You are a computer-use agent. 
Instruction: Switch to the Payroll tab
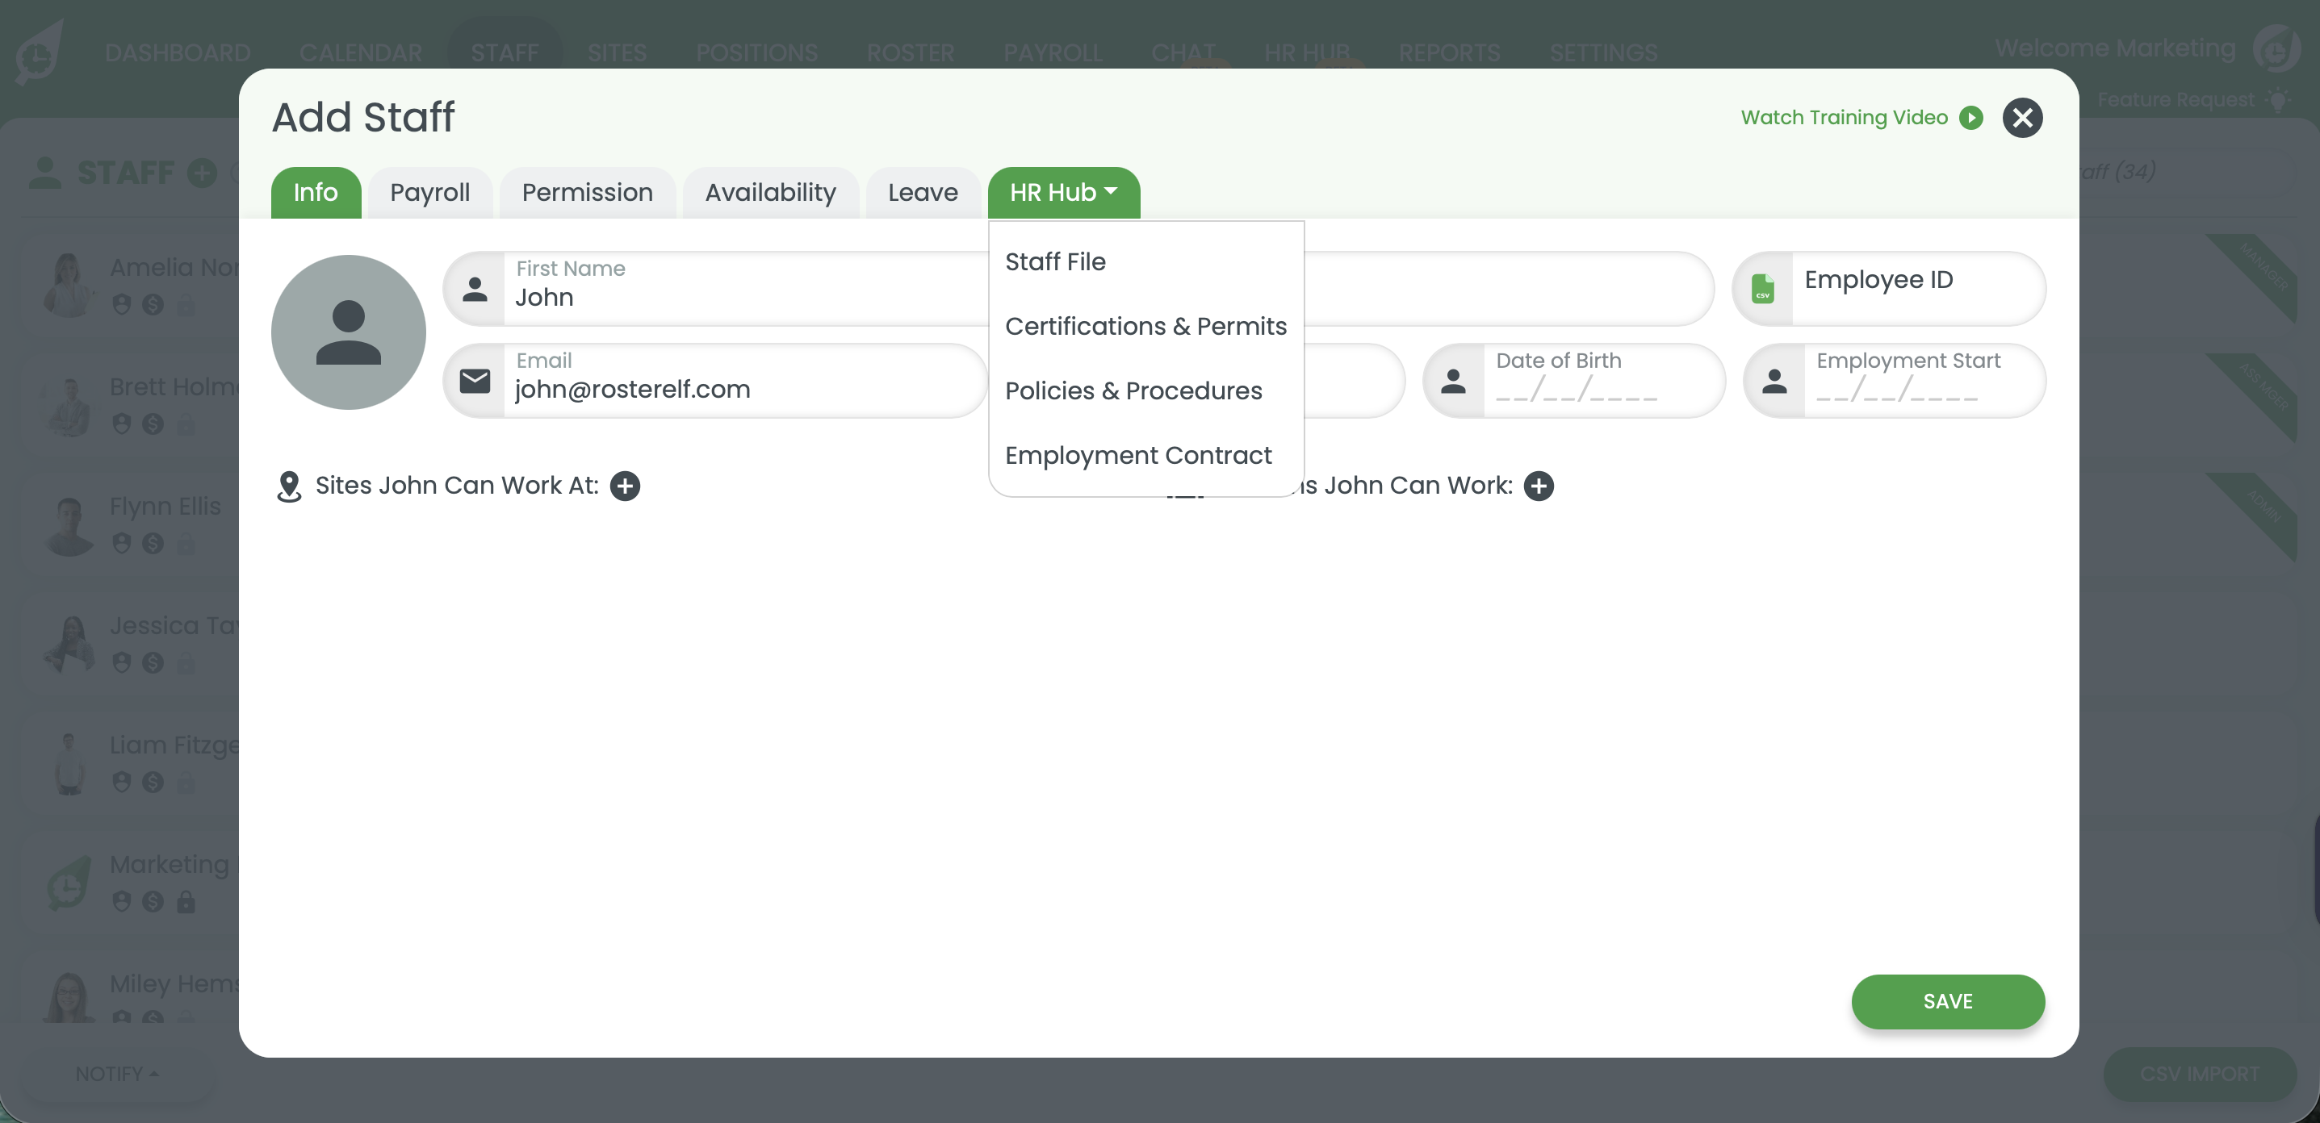point(429,192)
